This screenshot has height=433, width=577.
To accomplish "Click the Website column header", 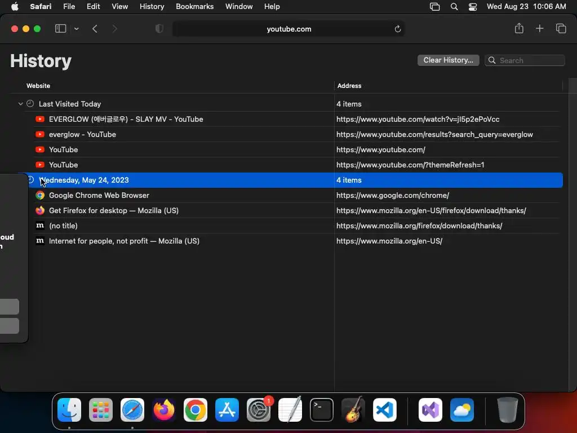I will (38, 86).
